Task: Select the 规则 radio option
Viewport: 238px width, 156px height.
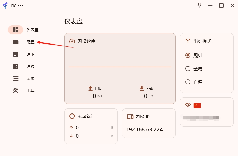Action: tap(188, 55)
